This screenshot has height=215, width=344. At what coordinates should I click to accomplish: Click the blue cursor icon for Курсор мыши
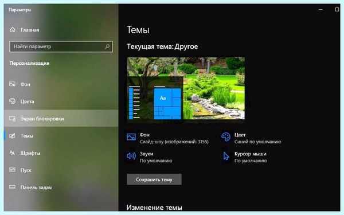coord(226,156)
